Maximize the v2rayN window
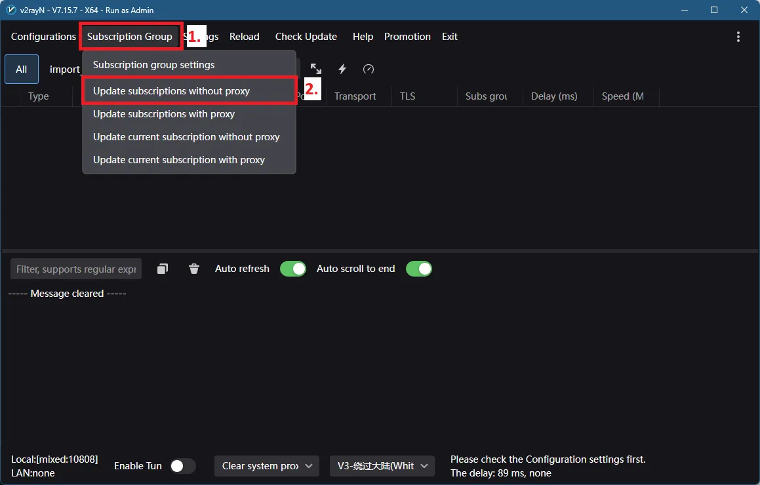760x485 pixels. pyautogui.click(x=714, y=10)
